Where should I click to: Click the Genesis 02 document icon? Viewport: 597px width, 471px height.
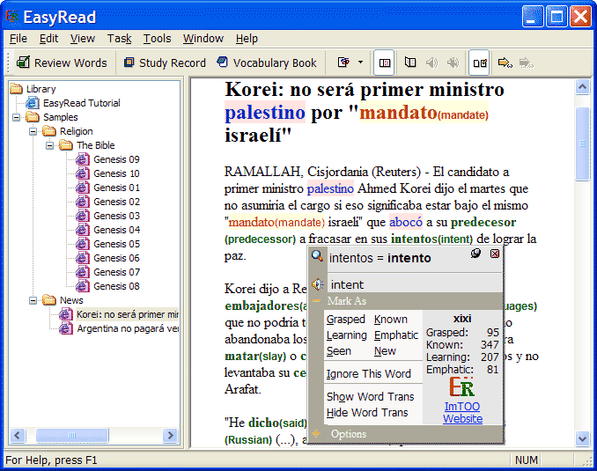[82, 202]
